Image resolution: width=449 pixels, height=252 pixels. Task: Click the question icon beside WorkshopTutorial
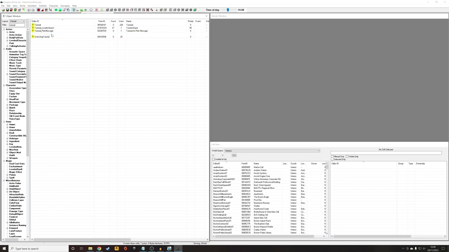pos(33,37)
